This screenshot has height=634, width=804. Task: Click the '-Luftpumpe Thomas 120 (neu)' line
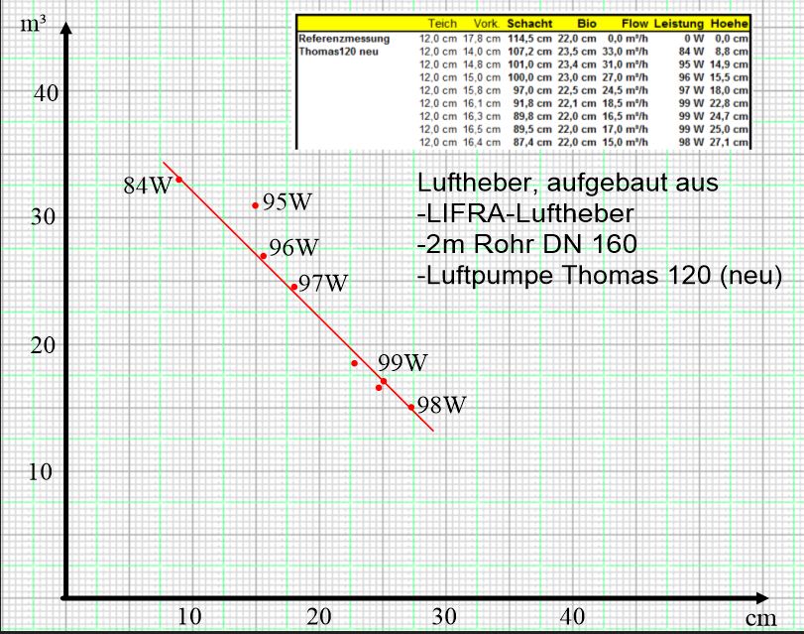click(599, 277)
